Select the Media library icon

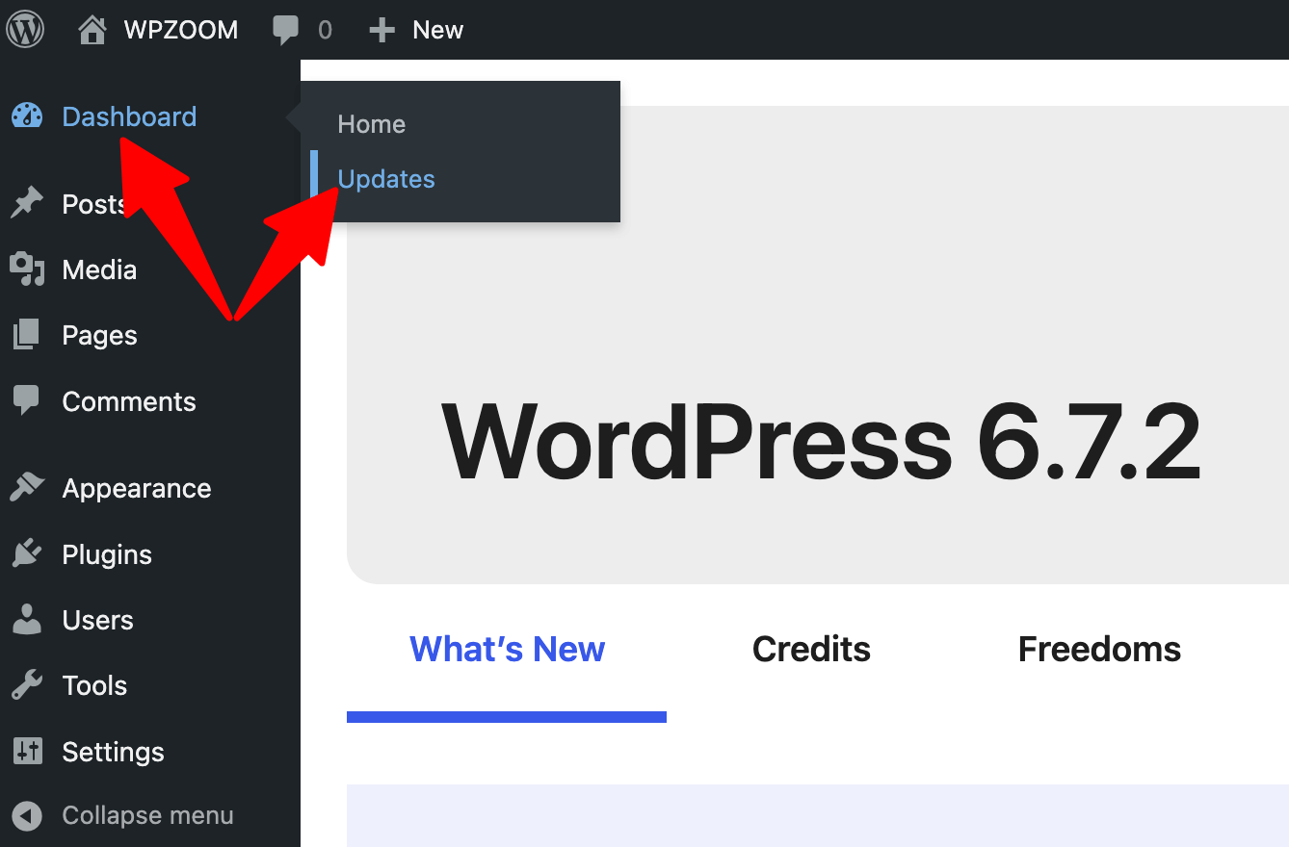coord(25,269)
